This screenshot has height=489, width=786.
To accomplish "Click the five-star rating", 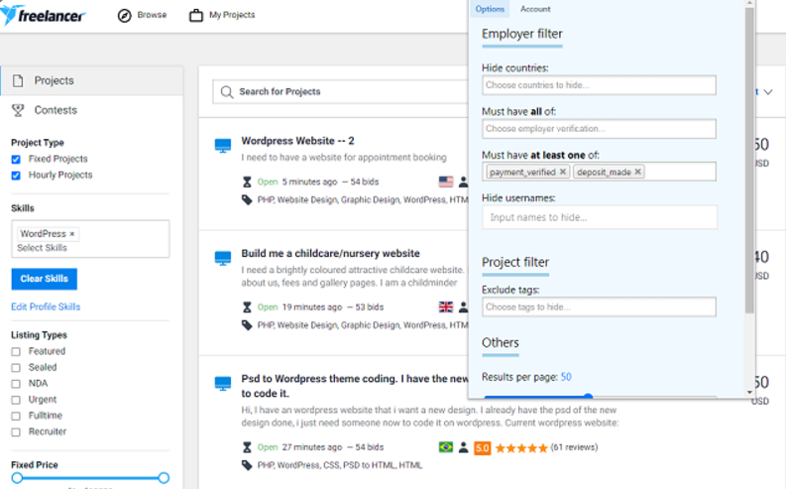I will [x=521, y=448].
